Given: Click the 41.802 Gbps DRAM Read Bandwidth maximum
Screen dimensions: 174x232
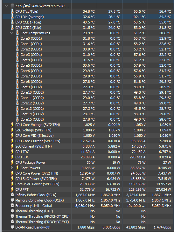Looking at the screenshot, I should pos(136,227).
